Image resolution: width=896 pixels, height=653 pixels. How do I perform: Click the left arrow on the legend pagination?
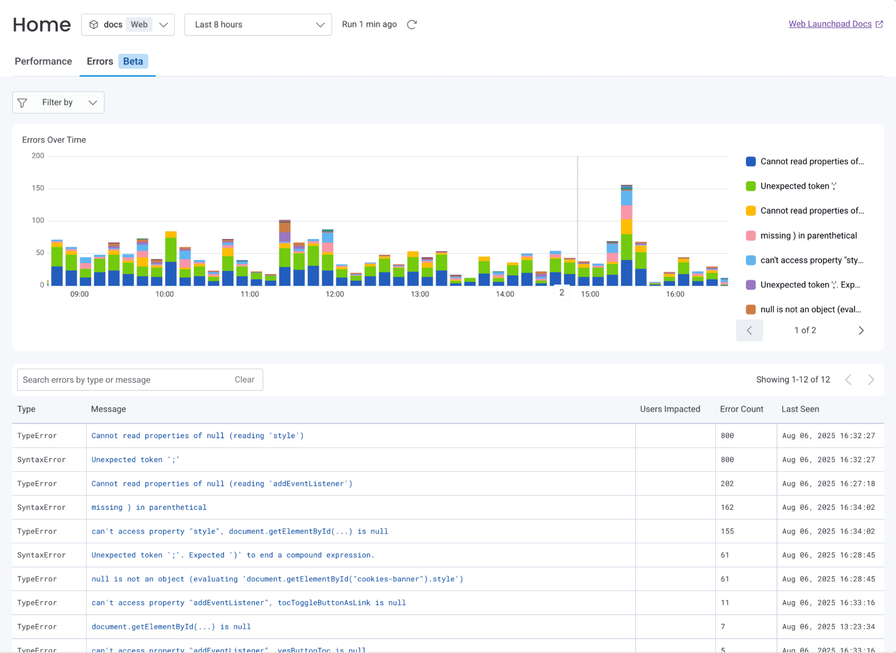coord(749,330)
